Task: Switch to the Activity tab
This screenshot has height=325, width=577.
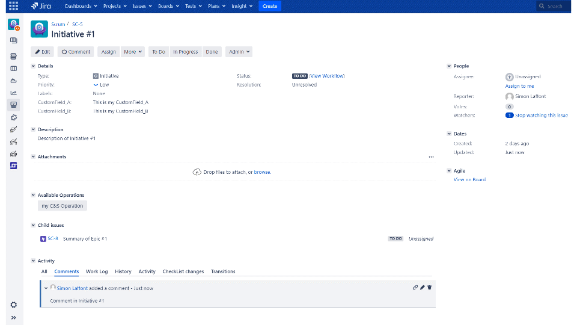Action: point(147,271)
